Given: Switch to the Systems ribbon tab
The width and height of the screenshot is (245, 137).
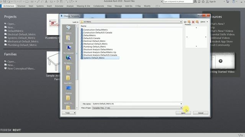Looking at the screenshot, I should coord(40,6).
